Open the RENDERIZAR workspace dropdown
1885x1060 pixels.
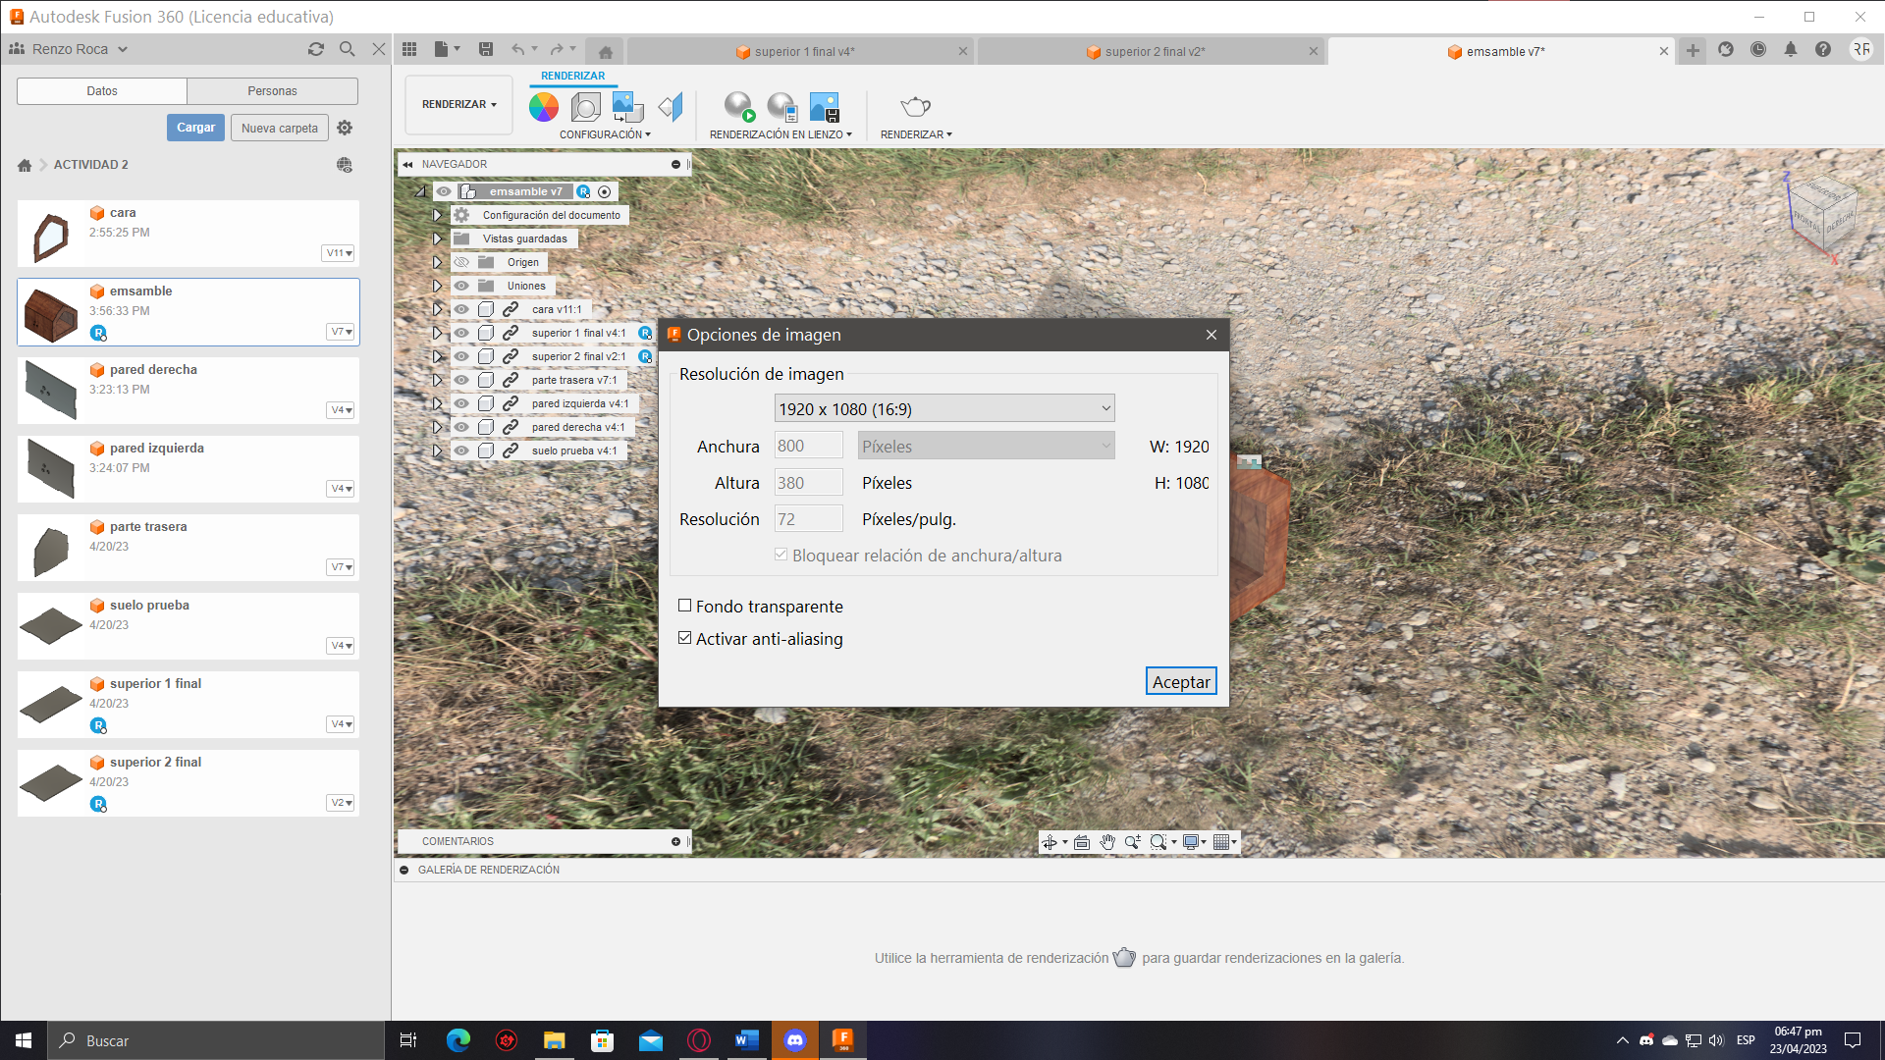458,104
